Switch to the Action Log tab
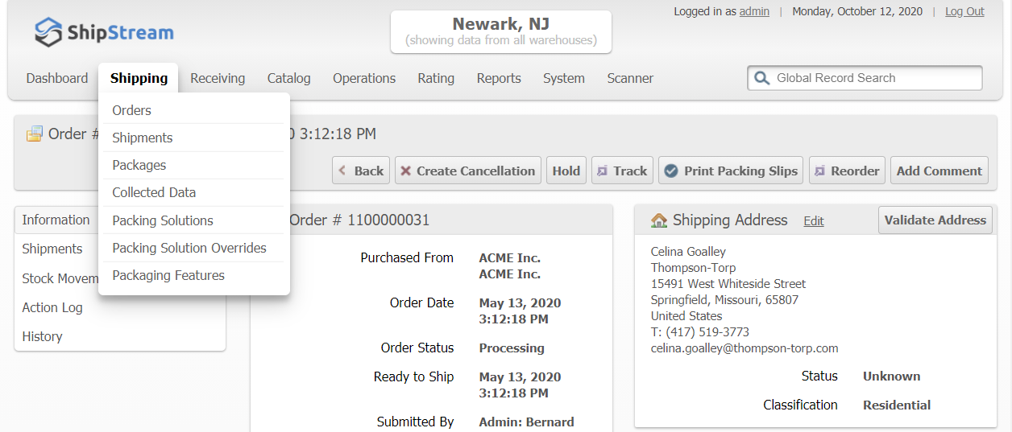 pyautogui.click(x=52, y=307)
